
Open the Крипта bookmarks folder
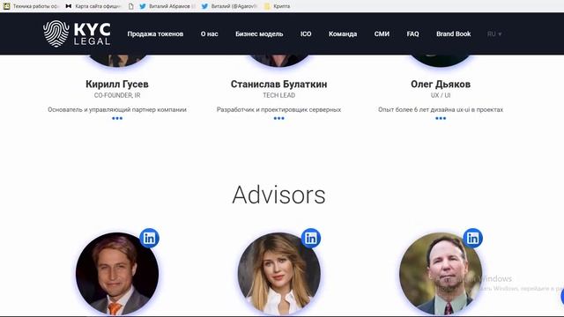coord(278,6)
